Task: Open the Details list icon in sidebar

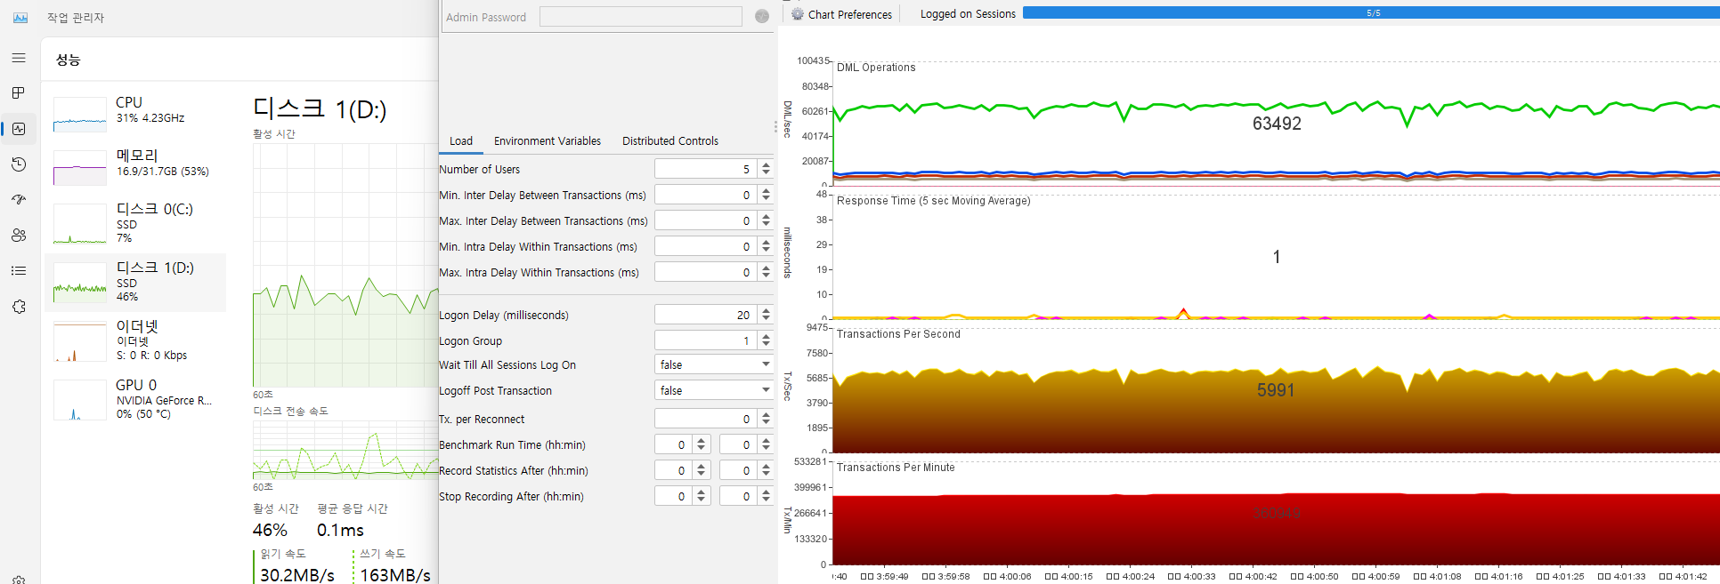Action: 19,271
